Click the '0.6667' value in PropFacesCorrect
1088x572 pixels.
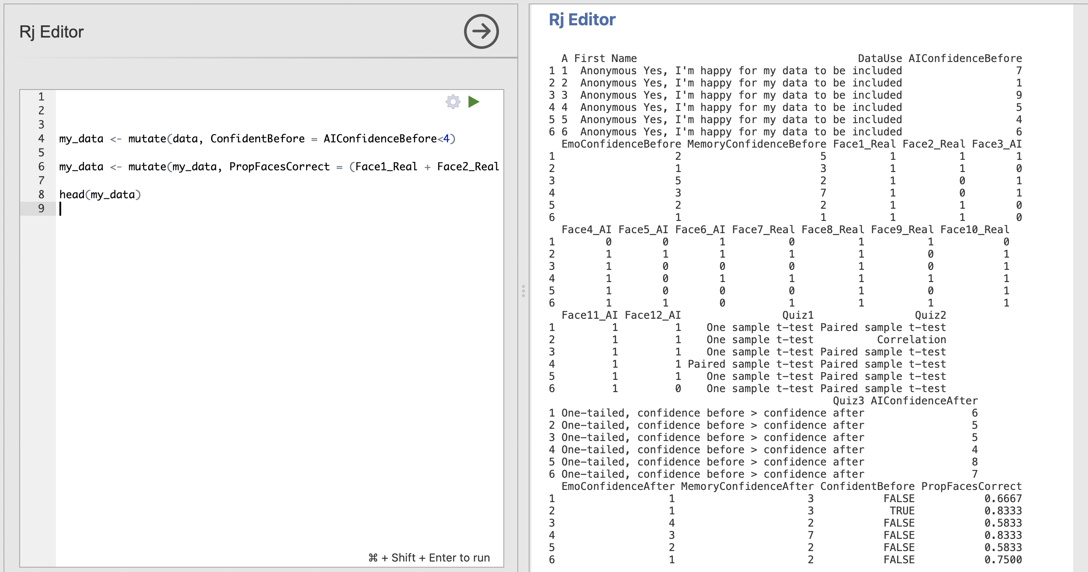tap(1003, 499)
